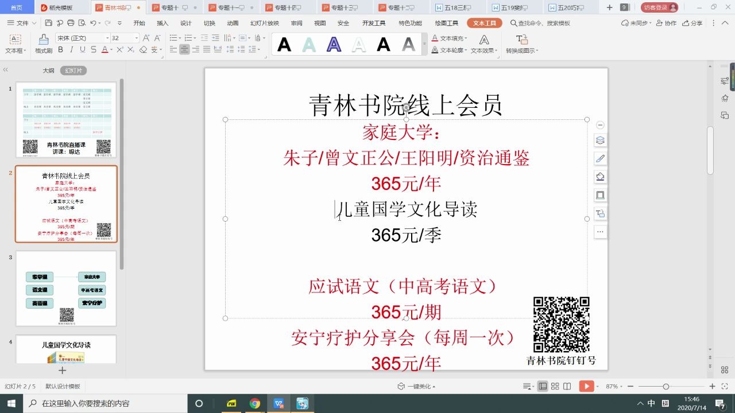735x413 pixels.
Task: Click the more options (…) icon beside slide
Action: (600, 232)
